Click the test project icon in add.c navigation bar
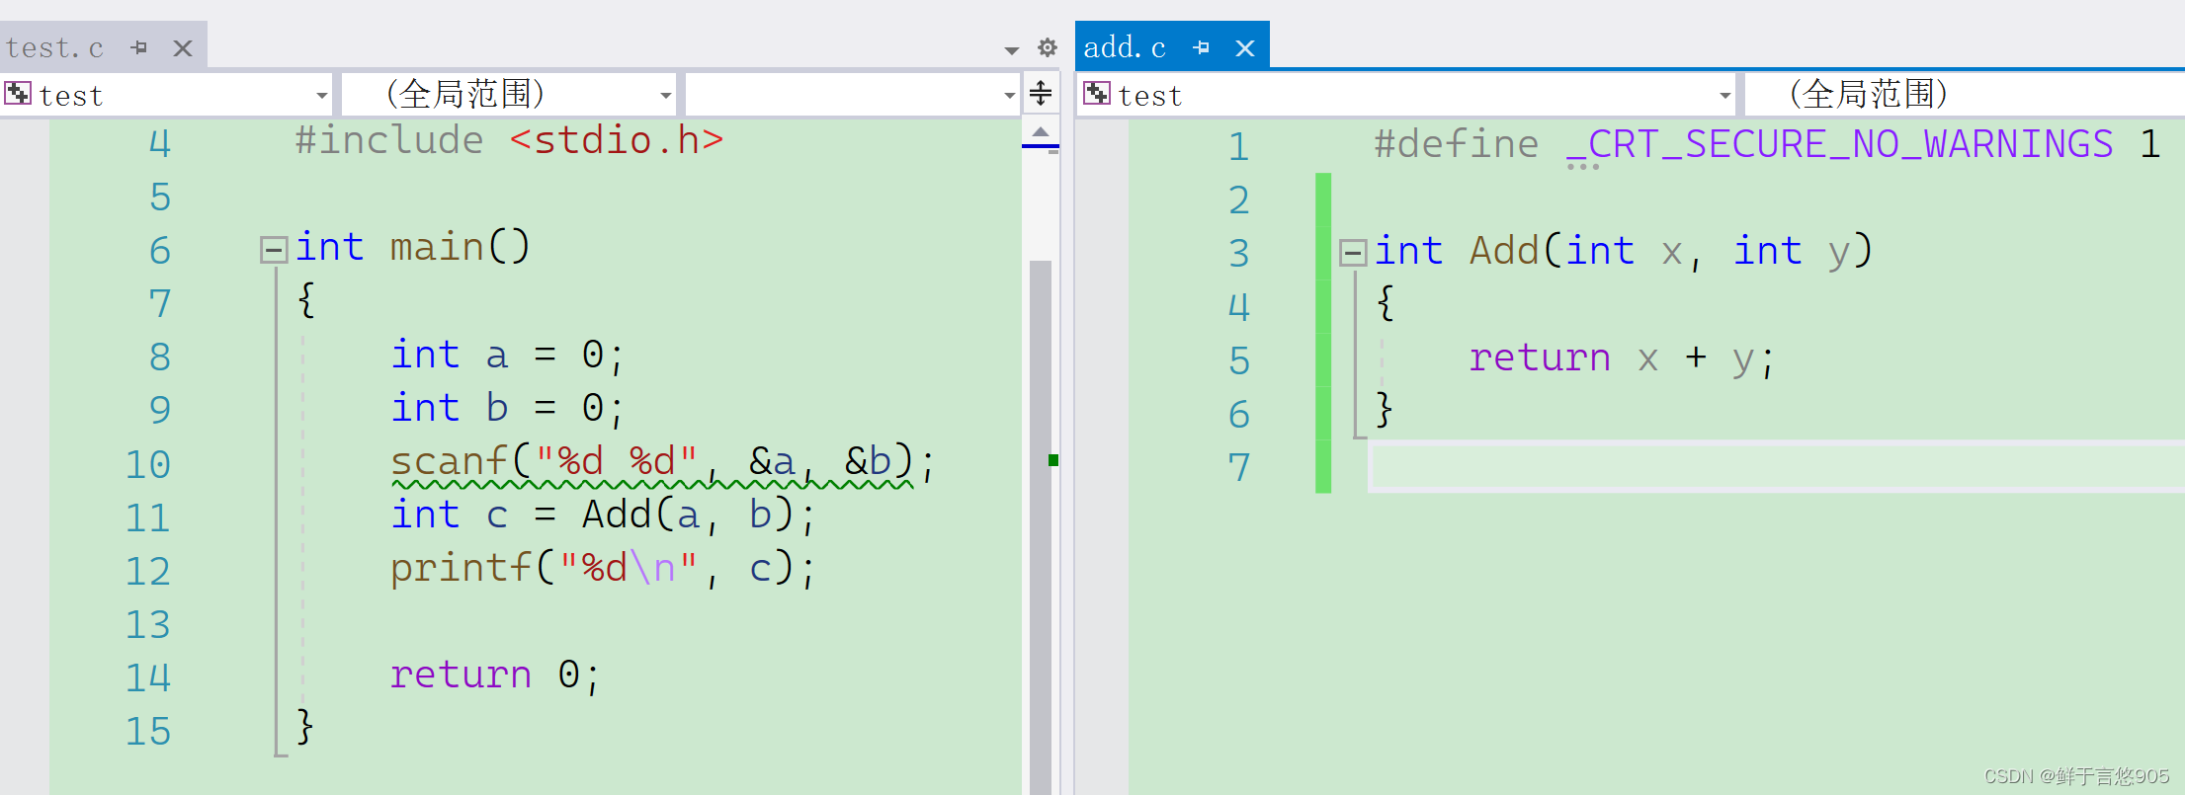The image size is (2185, 795). point(1097,94)
